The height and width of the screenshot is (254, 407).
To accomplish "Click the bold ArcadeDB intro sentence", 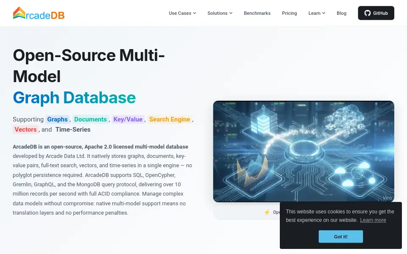I will 100,147.
